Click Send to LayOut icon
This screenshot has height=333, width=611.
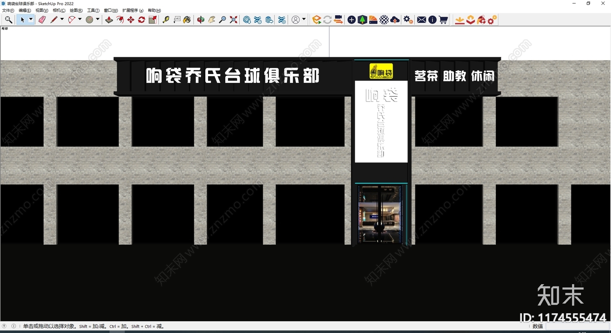(x=269, y=20)
